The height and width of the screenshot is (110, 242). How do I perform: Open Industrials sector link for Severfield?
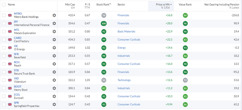tap(124, 56)
